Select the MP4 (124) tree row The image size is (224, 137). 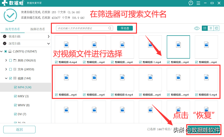click(26, 87)
